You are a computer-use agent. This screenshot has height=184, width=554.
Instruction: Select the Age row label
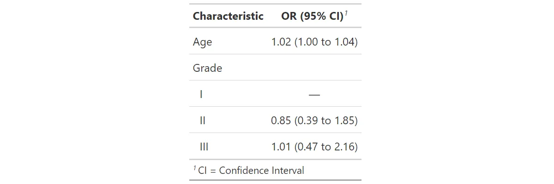[202, 42]
